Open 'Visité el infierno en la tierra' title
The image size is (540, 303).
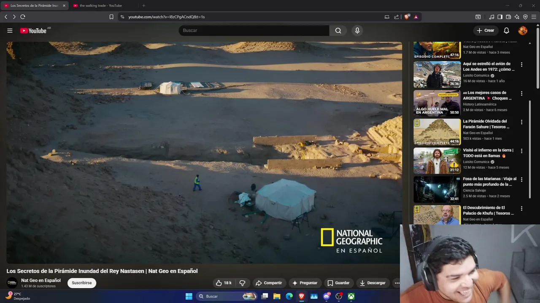[x=488, y=153]
